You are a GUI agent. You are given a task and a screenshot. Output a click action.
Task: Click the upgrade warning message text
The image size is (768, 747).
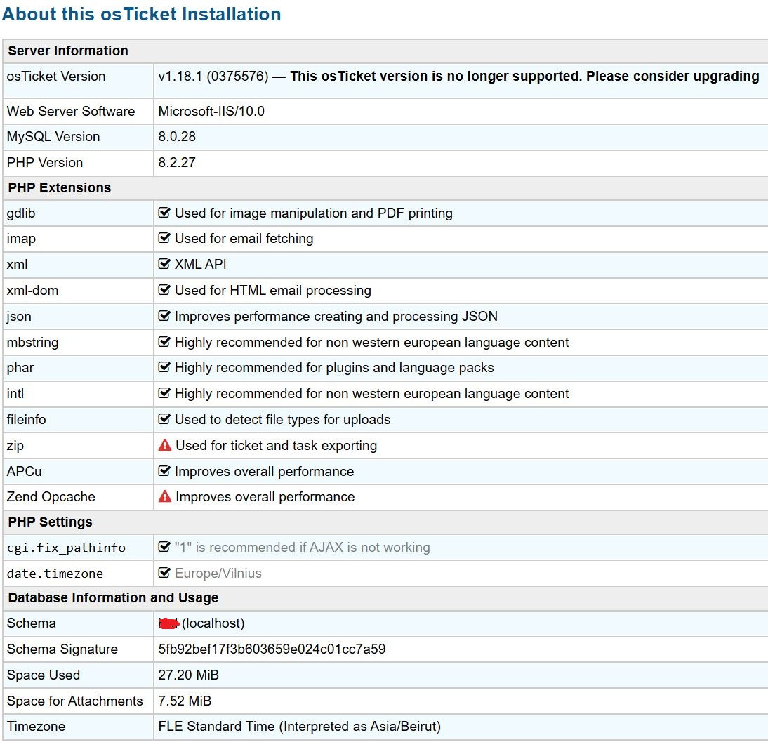(x=524, y=76)
